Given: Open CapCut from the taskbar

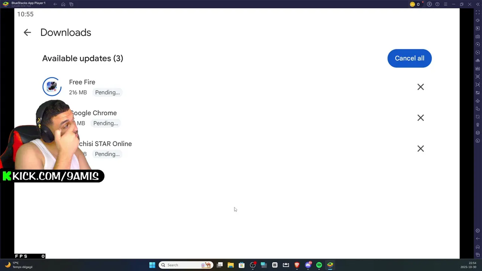Looking at the screenshot, I should click(275, 265).
